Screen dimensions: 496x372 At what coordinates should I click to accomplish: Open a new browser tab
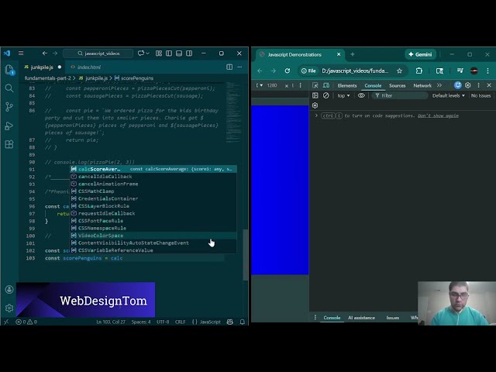pos(353,54)
